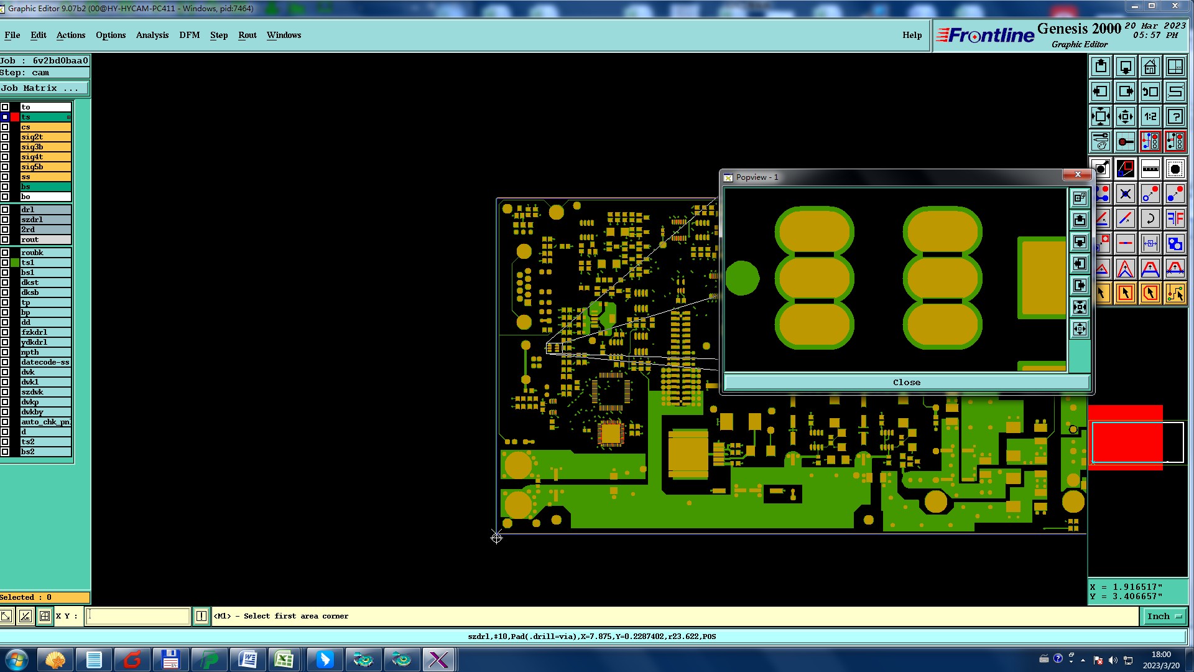Open the Job Matrix button

tap(44, 88)
